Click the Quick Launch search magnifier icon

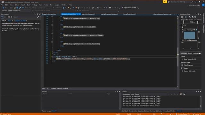(x=192, y=2)
